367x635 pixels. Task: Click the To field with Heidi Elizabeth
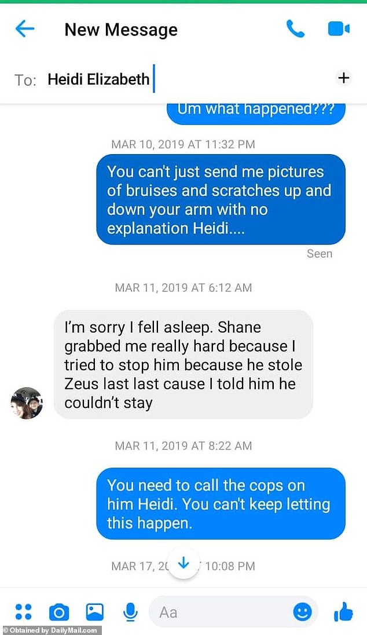[183, 79]
